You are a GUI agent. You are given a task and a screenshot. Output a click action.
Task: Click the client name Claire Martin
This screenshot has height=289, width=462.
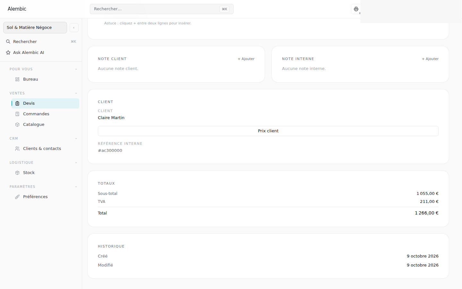click(111, 118)
